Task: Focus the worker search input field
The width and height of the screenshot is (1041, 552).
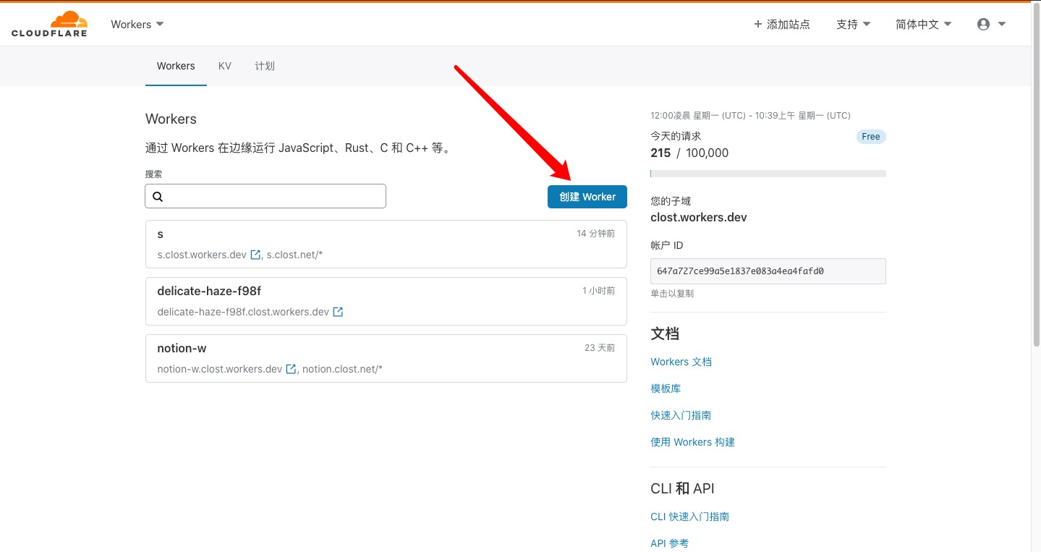Action: coord(265,196)
